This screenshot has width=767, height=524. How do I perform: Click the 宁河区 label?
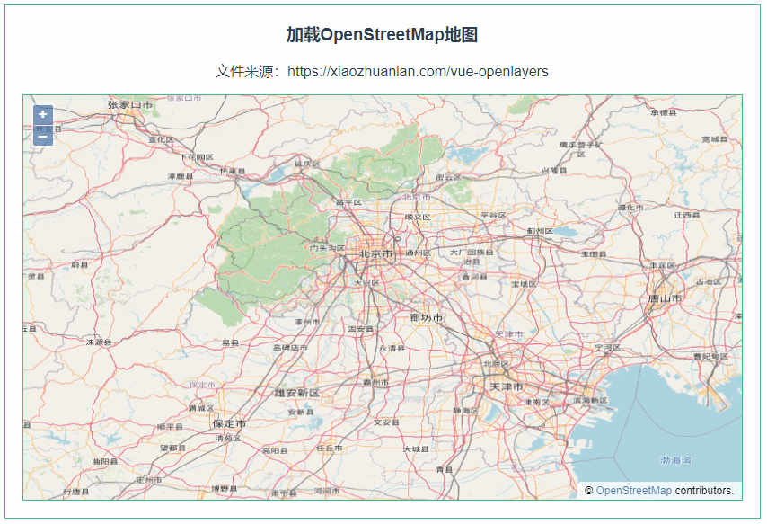607,347
